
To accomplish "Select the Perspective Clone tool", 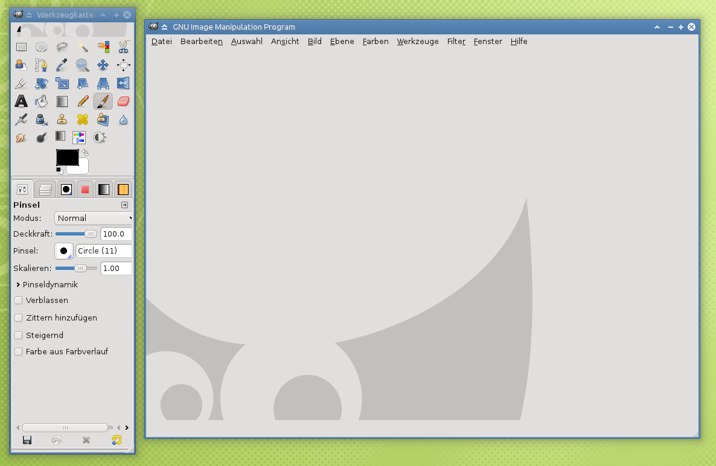I will point(103,120).
